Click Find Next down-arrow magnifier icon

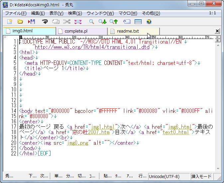point(102,22)
